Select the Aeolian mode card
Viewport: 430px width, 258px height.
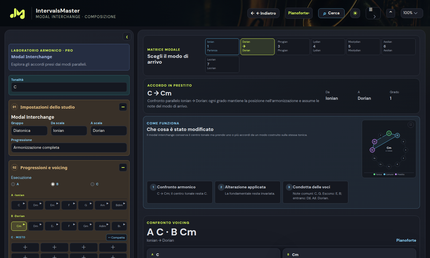(398, 46)
